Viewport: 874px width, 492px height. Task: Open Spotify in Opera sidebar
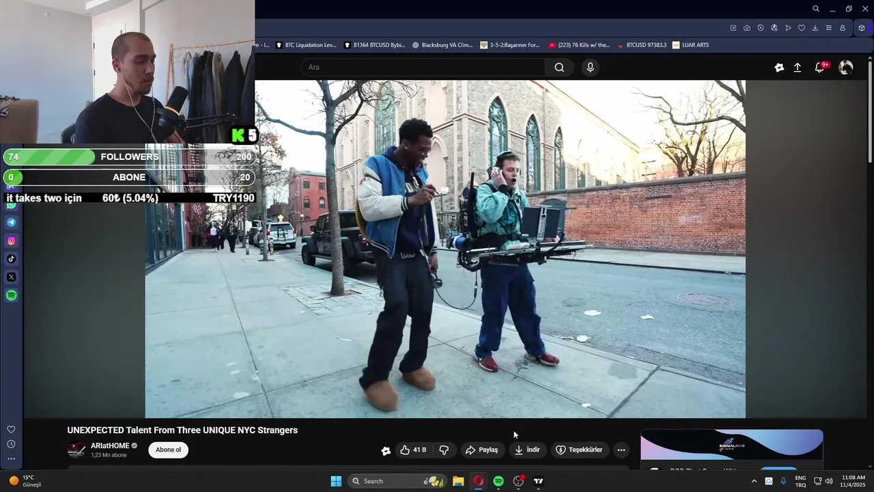(12, 295)
